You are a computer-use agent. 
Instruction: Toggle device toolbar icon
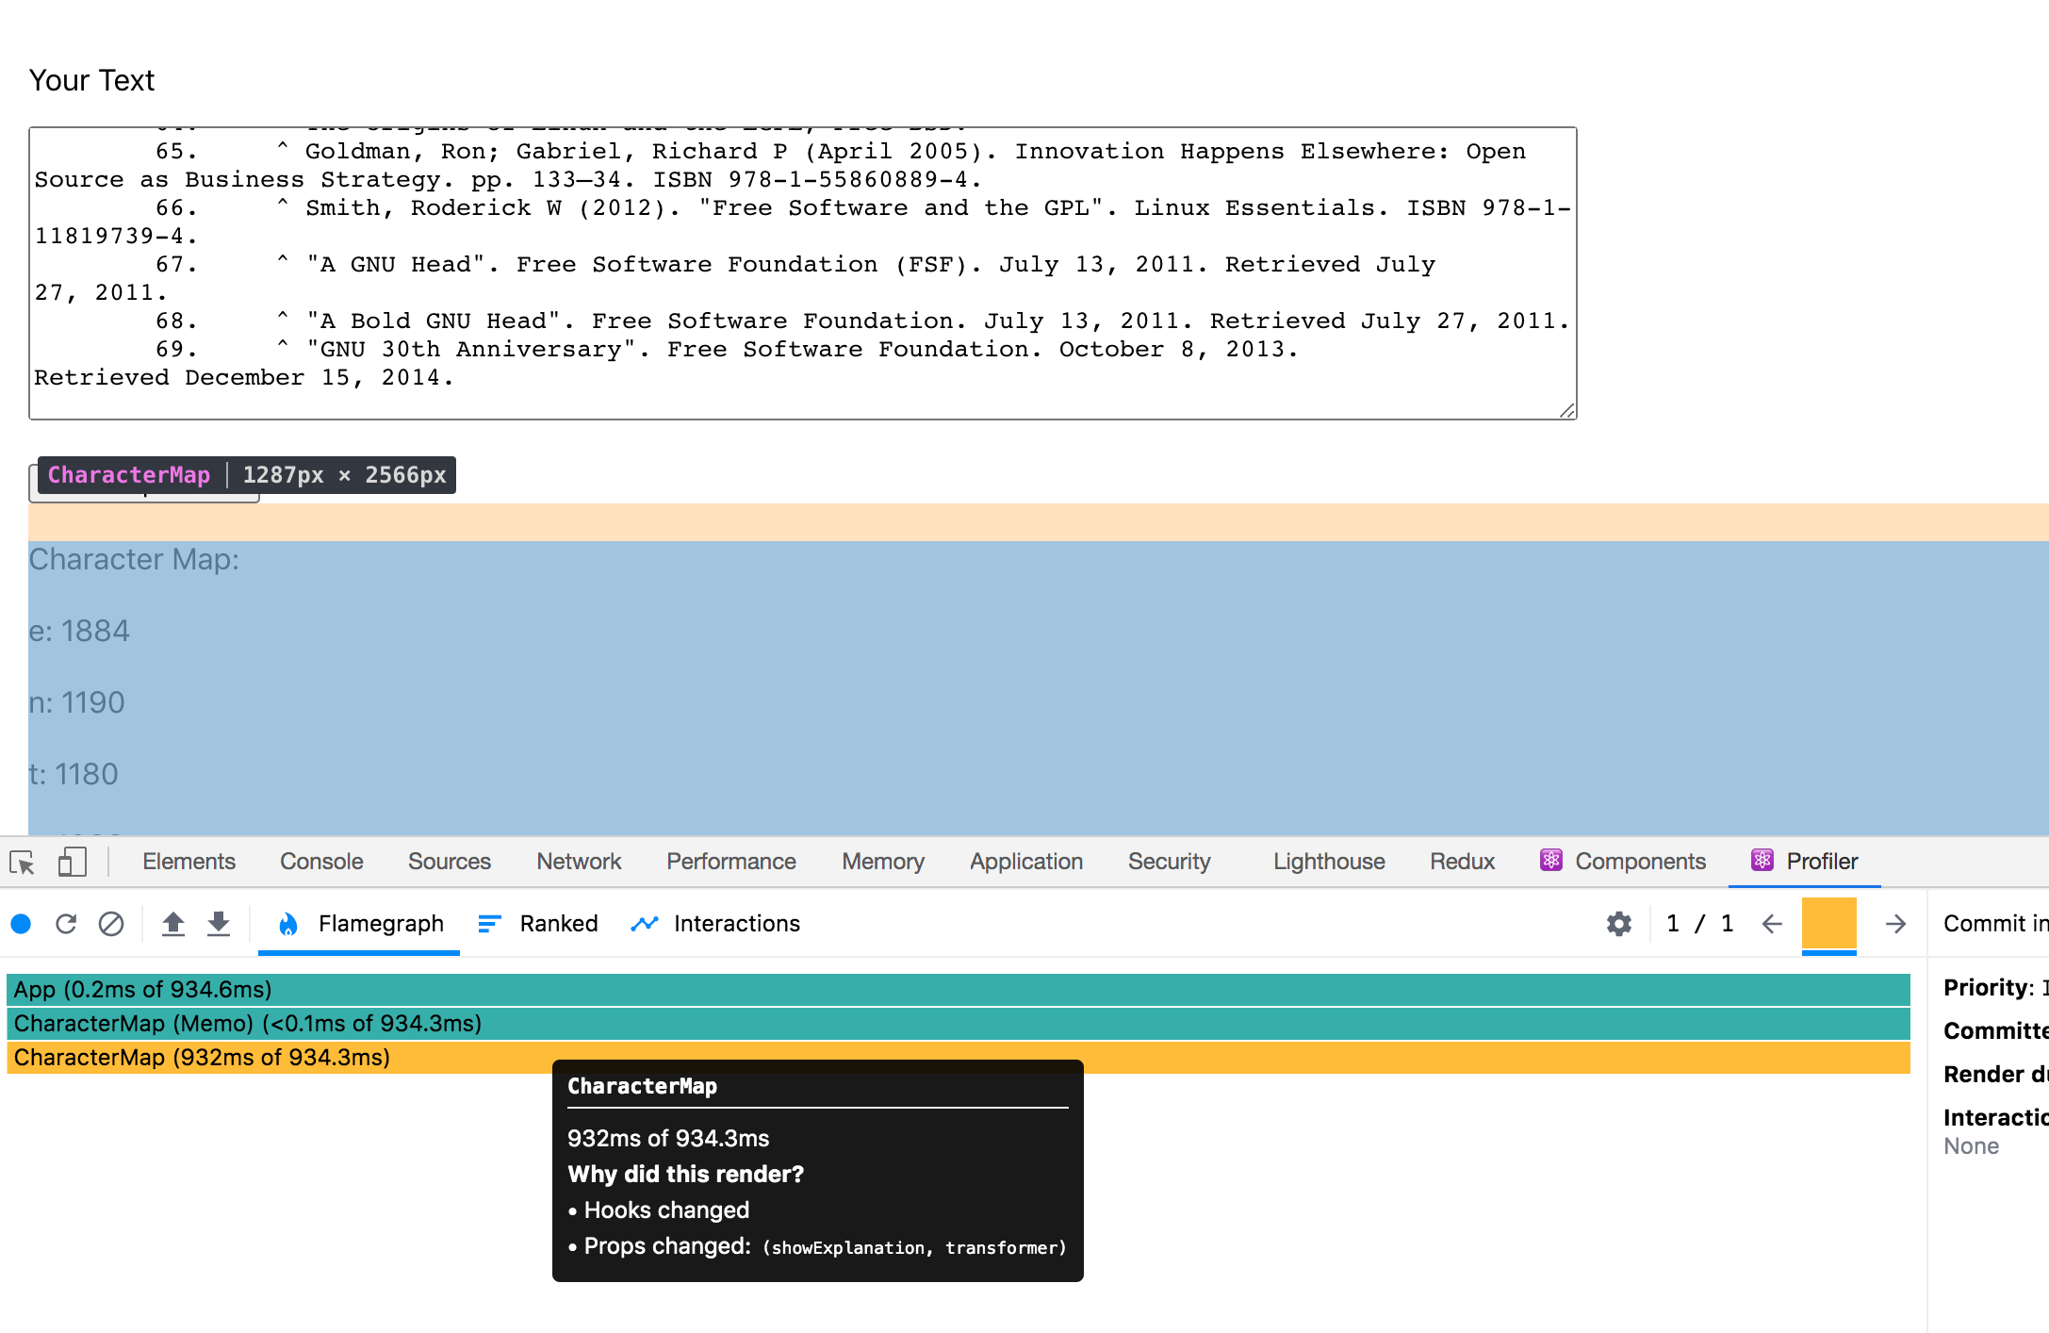point(73,862)
